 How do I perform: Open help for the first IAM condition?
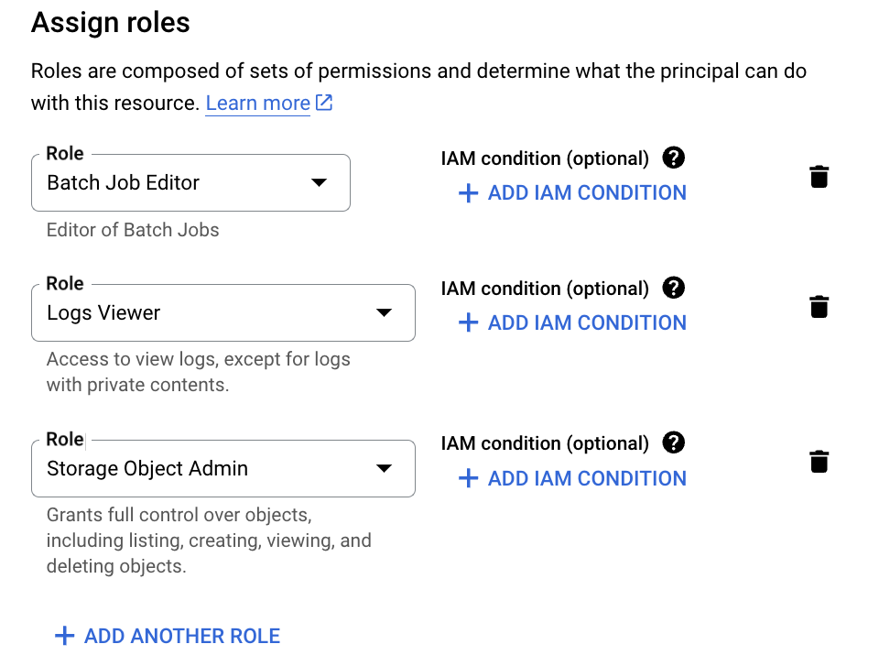[x=673, y=158]
